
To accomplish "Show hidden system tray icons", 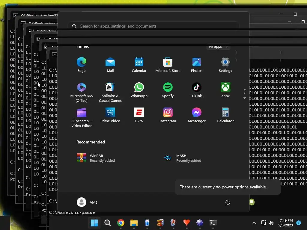I will click(254, 223).
